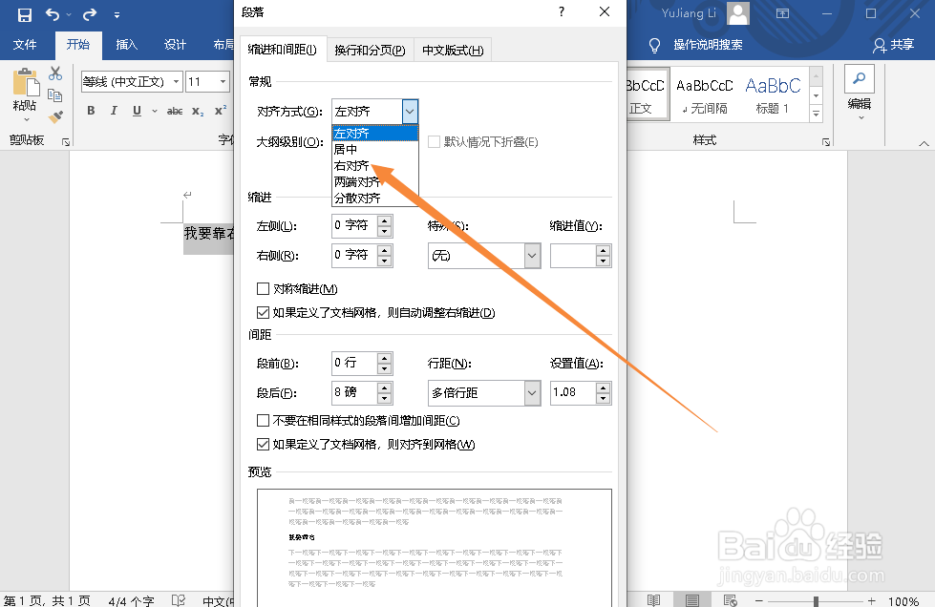Apply subscript formatting
This screenshot has height=607, width=935.
[x=198, y=111]
